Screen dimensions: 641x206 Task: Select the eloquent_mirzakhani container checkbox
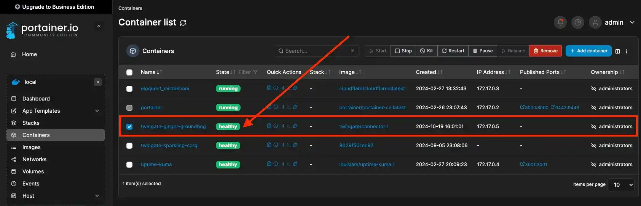[x=129, y=89]
